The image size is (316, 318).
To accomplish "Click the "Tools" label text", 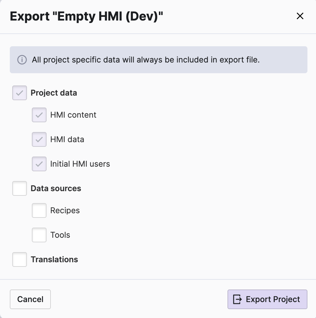I will pyautogui.click(x=60, y=235).
